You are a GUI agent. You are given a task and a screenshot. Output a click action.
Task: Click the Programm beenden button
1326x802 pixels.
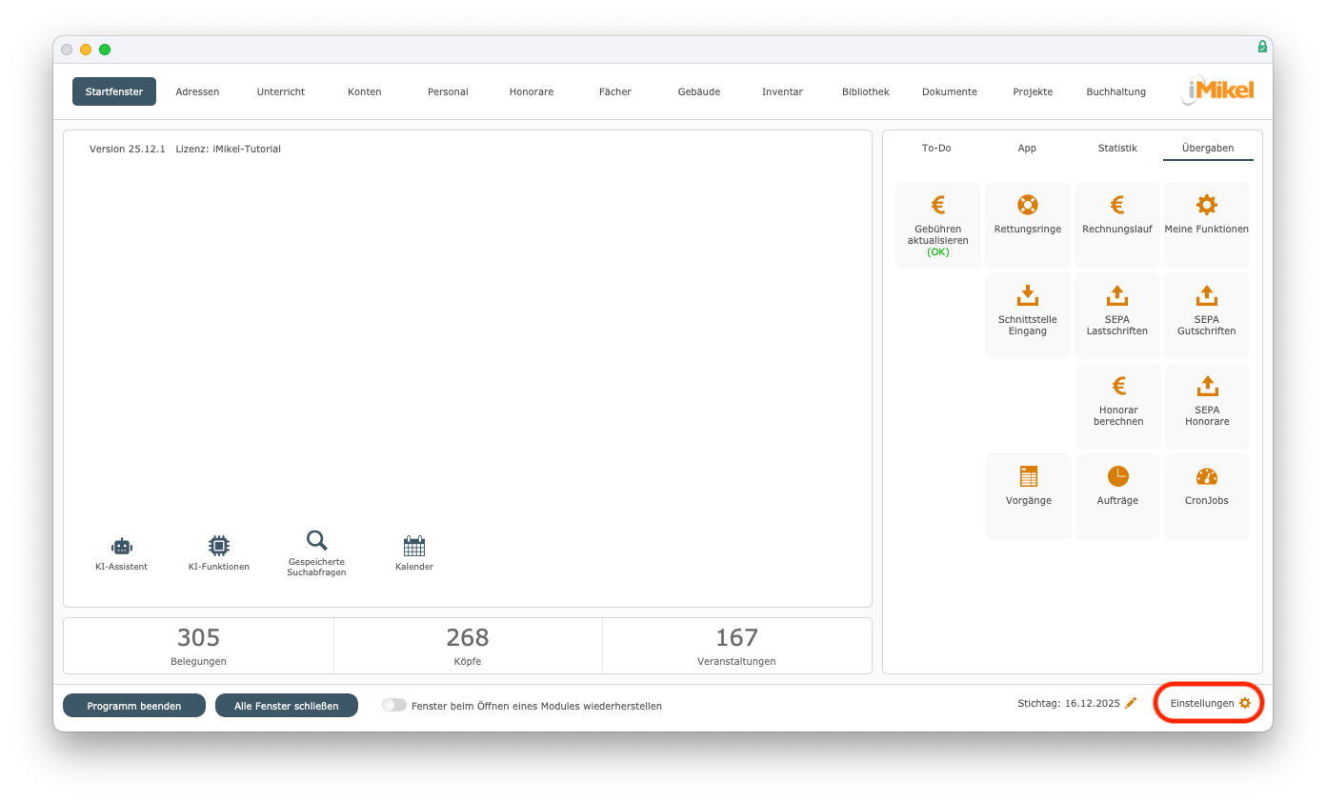134,706
